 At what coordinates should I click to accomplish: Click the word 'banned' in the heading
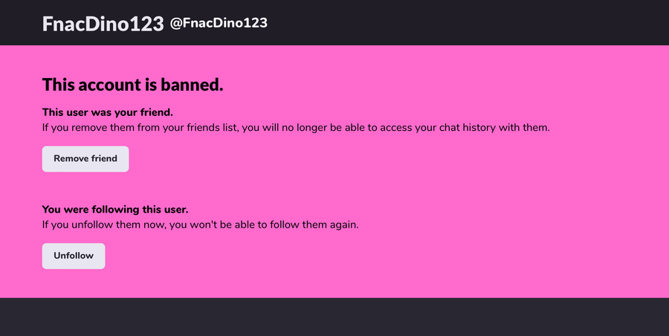pos(190,85)
